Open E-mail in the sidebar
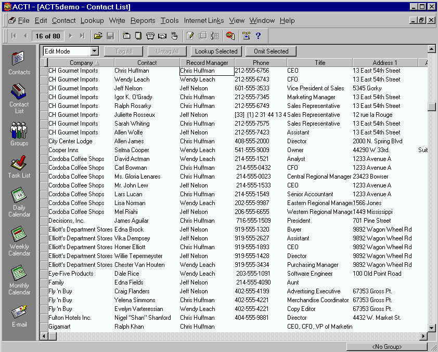438x352 pixels. coord(19,316)
